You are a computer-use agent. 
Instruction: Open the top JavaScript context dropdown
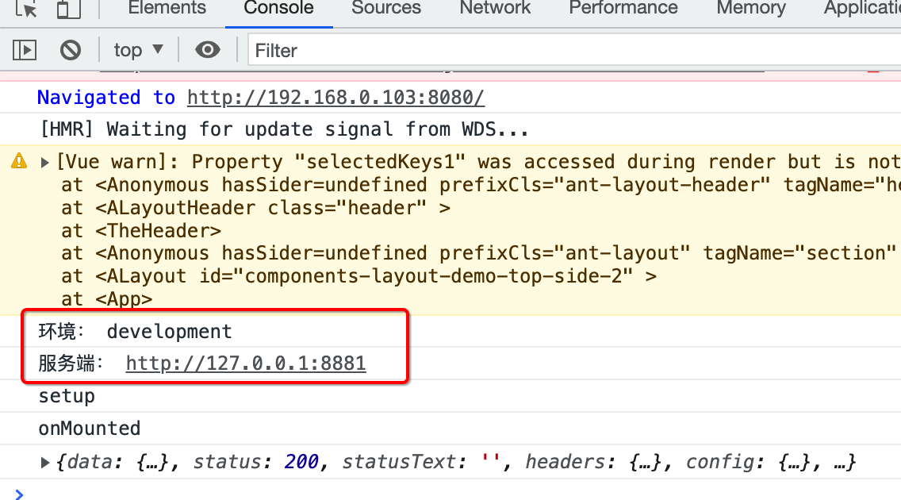[x=139, y=50]
